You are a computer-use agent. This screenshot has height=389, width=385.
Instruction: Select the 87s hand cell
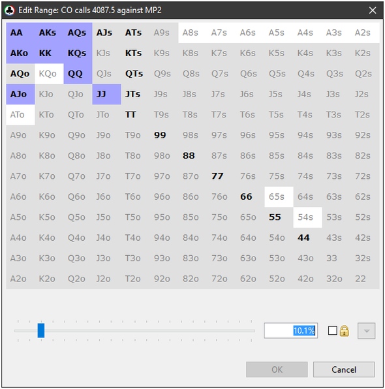click(x=221, y=156)
